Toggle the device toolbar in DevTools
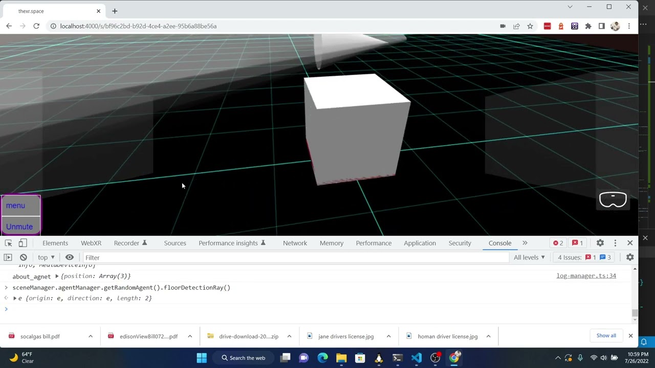Viewport: 655px width, 368px height. (23, 243)
